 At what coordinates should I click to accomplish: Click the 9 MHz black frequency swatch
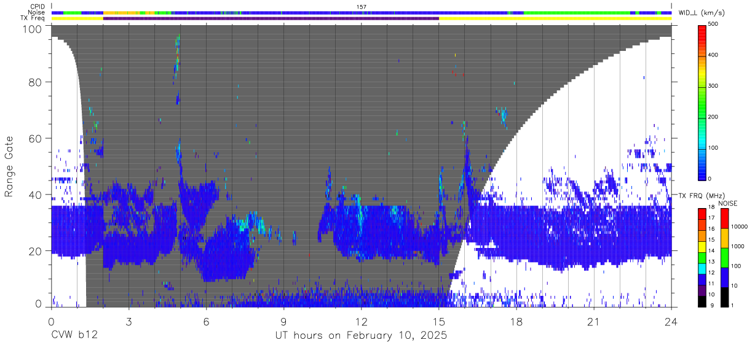click(702, 301)
